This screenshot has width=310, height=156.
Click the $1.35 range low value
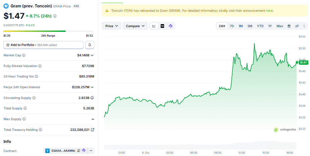pyautogui.click(x=7, y=36)
